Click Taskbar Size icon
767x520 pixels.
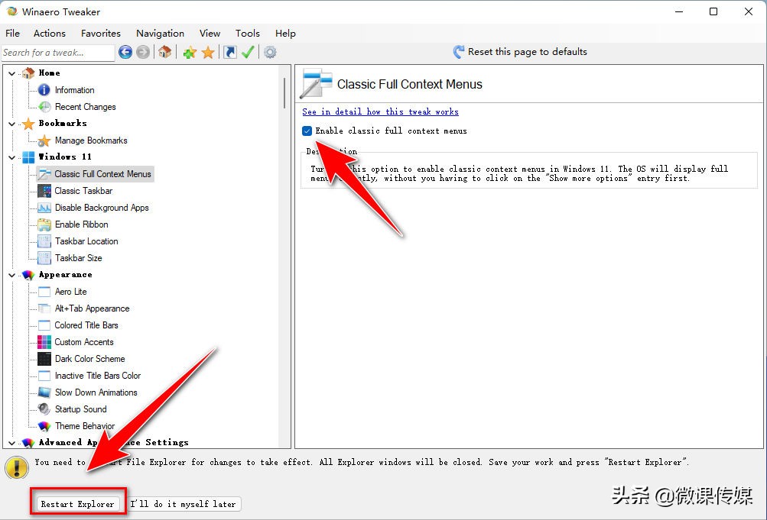(x=44, y=258)
